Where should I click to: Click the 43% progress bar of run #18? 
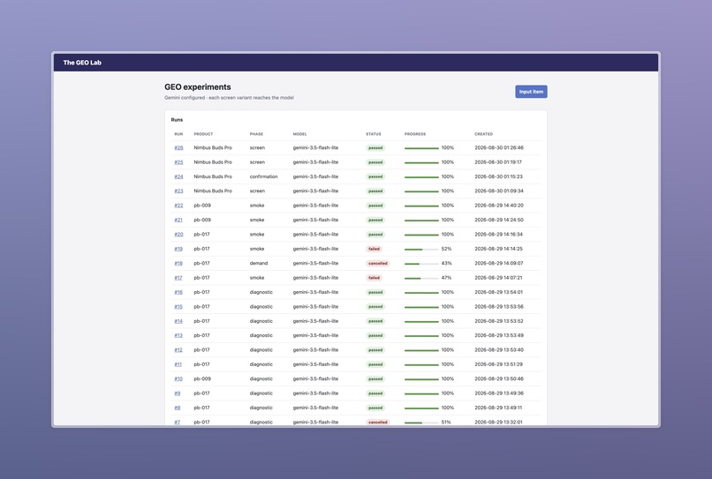(421, 264)
